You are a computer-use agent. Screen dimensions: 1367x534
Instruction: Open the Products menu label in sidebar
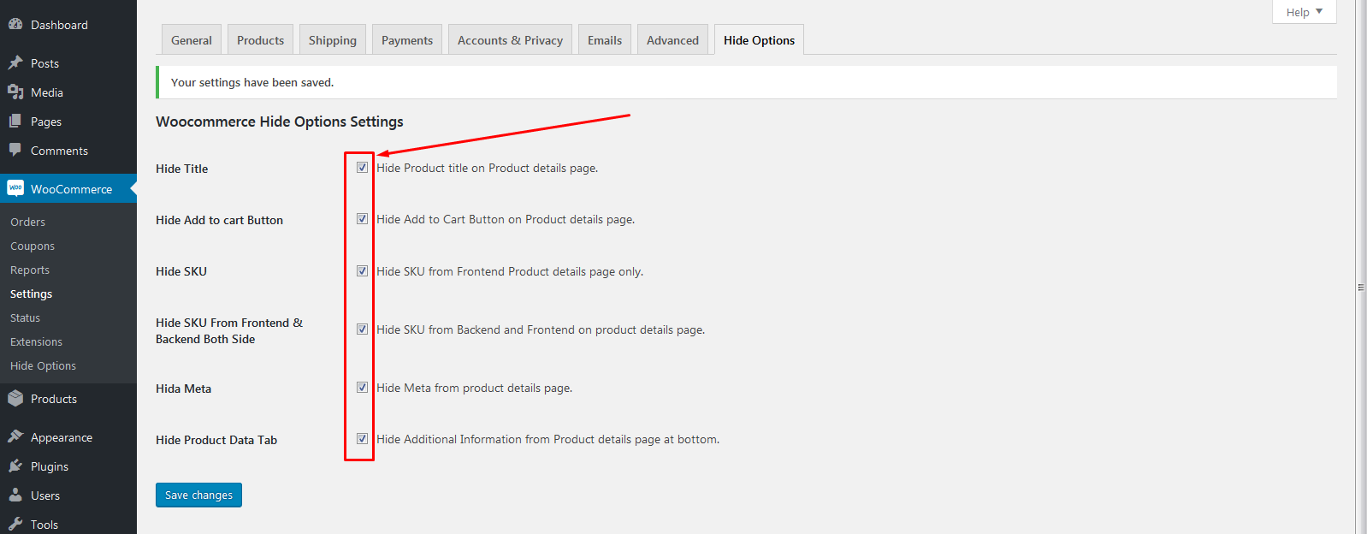click(54, 399)
